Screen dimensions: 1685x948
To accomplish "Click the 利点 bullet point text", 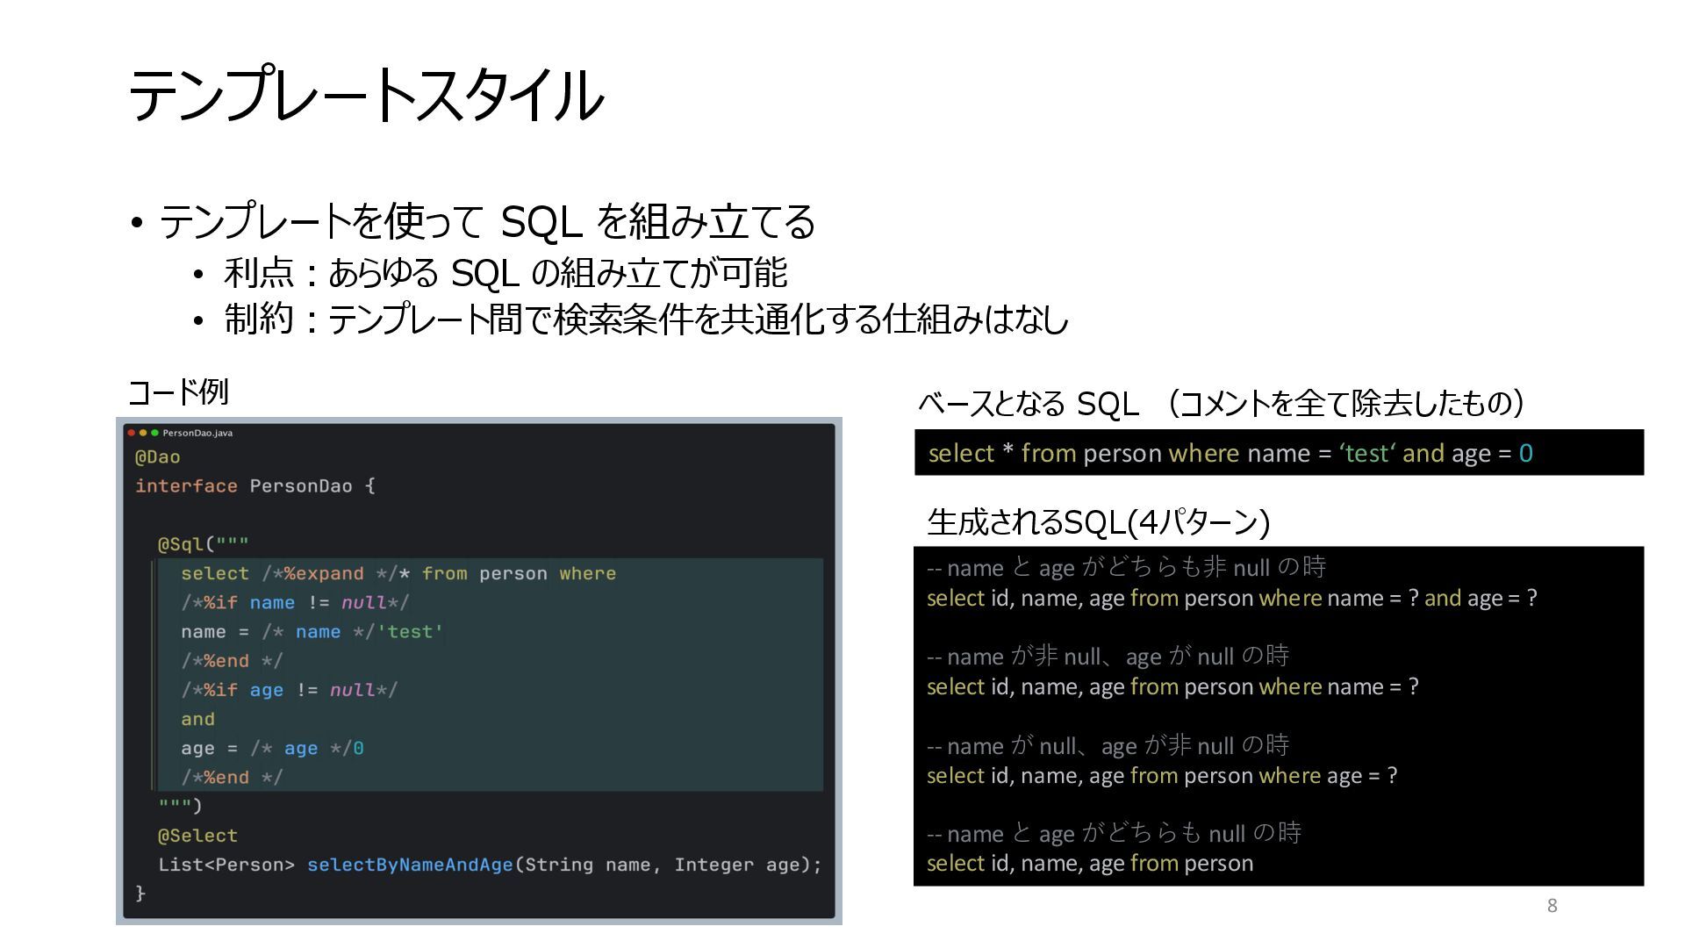I will pos(505,273).
